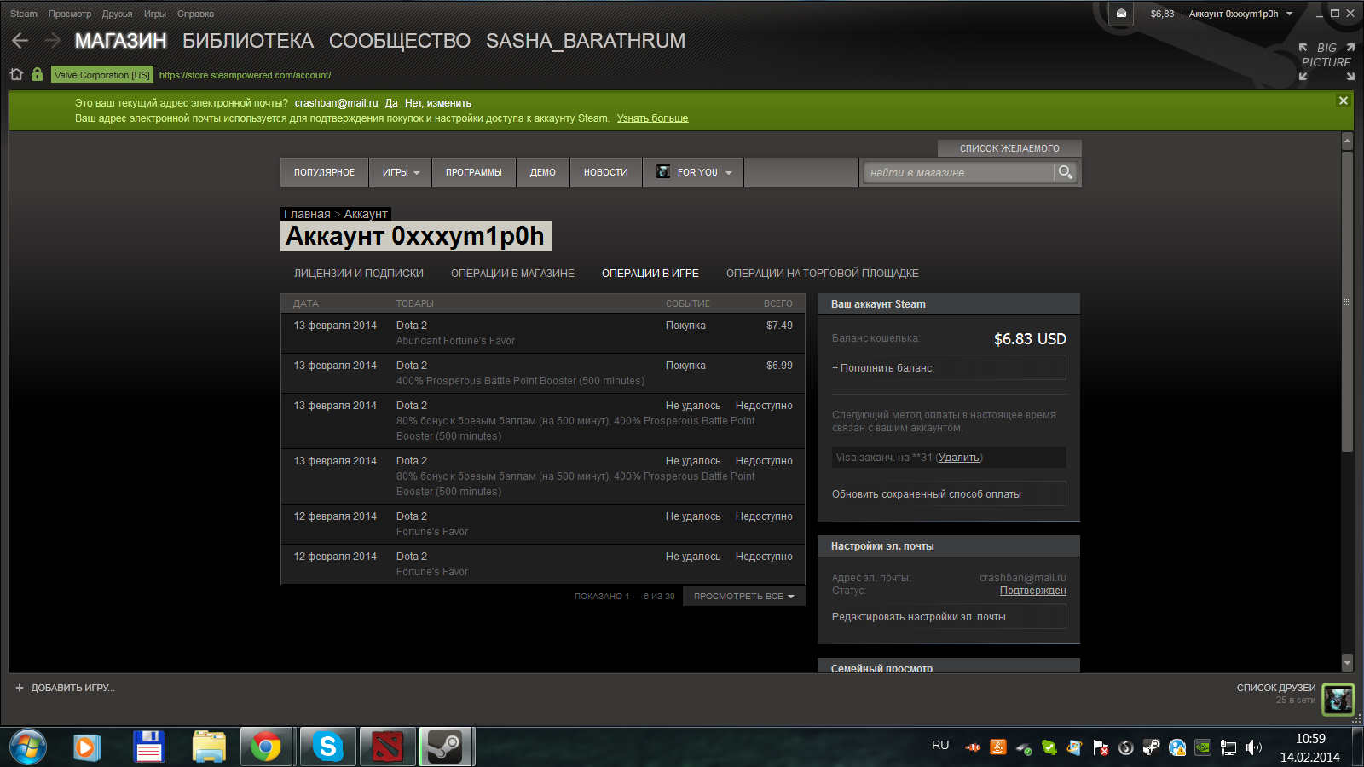Click Узнать больше link in banner

[x=652, y=118]
